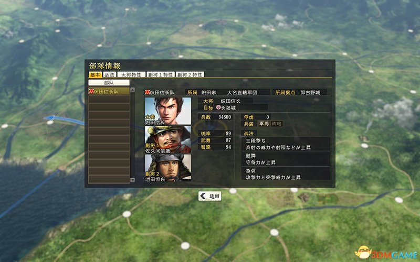Click the 三段撃ち tactic entry
This screenshot has height=262, width=420.
pyautogui.click(x=286, y=144)
